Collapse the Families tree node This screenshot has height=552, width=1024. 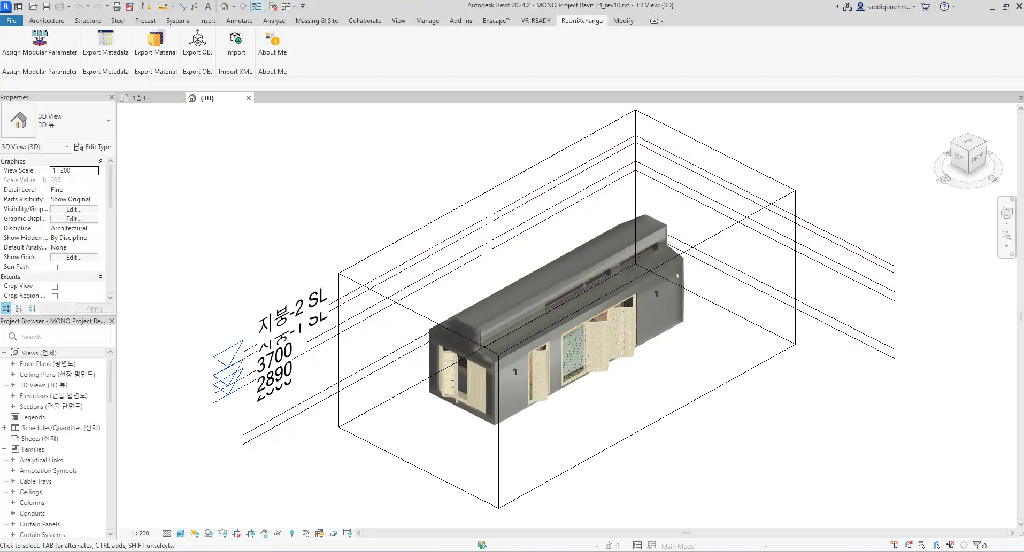tap(4, 449)
